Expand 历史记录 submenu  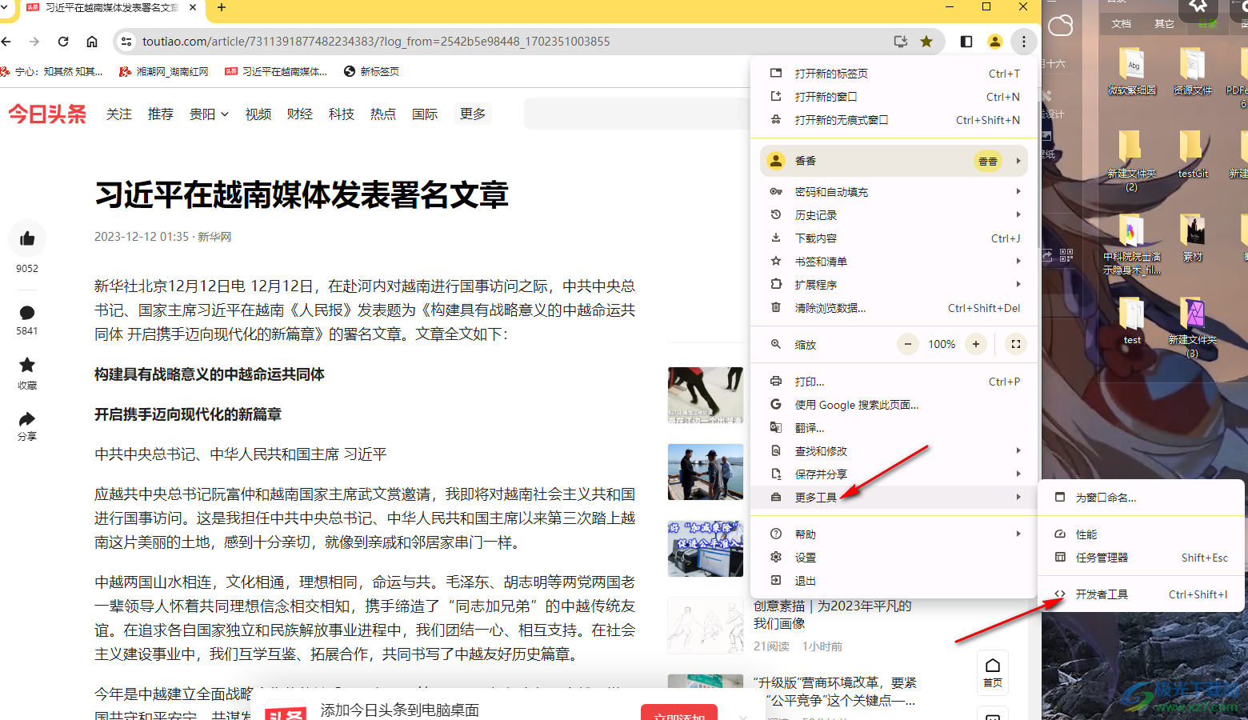click(x=894, y=215)
